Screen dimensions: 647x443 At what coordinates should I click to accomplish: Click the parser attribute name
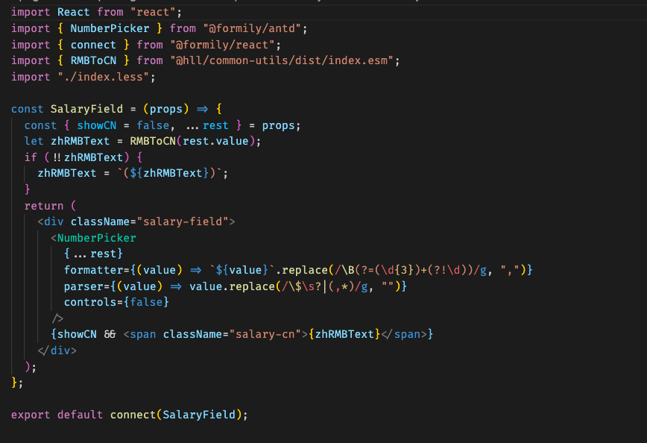[83, 286]
